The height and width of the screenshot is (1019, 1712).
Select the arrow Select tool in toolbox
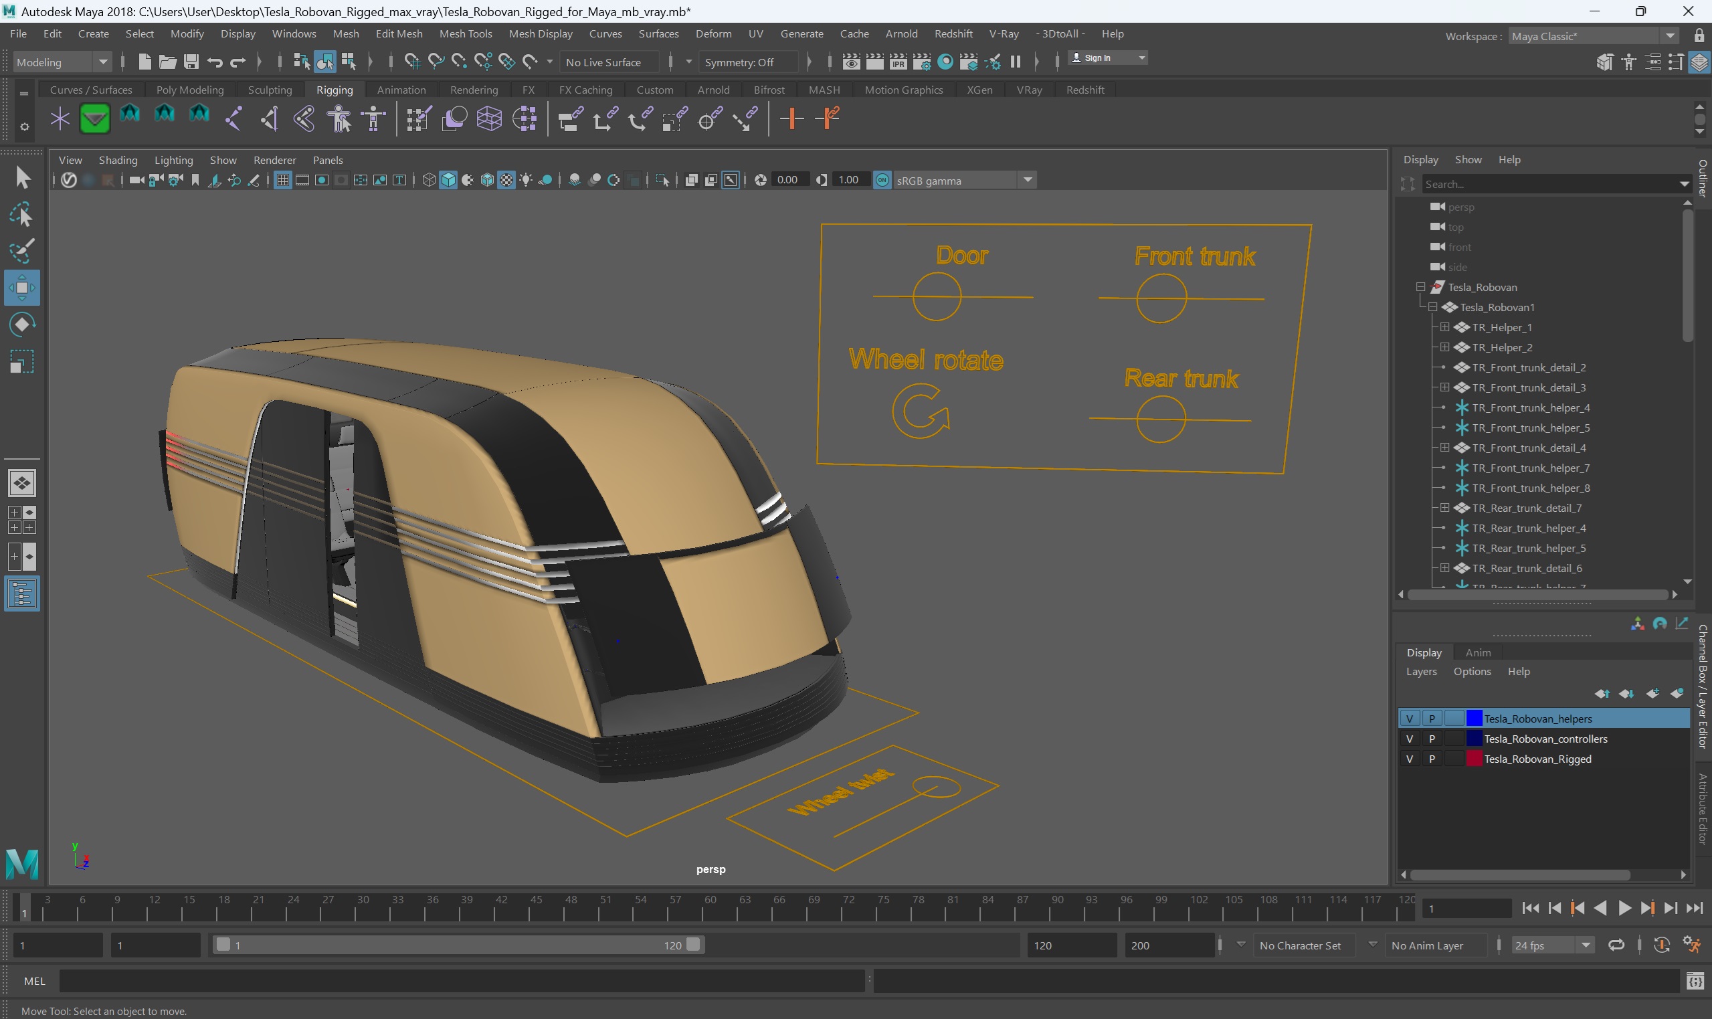(22, 178)
